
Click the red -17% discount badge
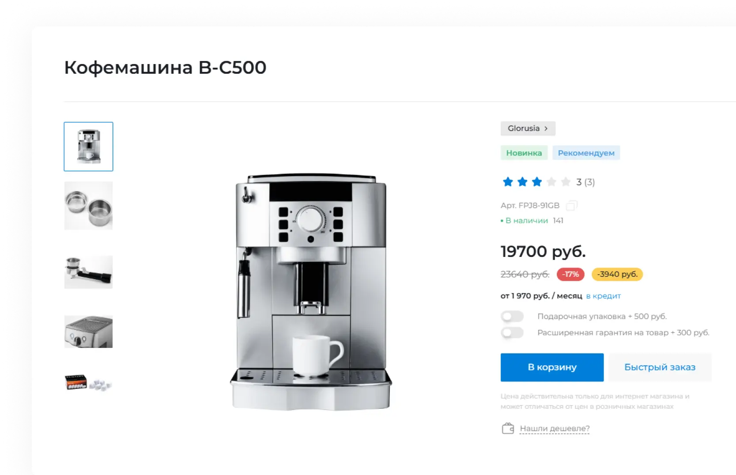coord(570,274)
